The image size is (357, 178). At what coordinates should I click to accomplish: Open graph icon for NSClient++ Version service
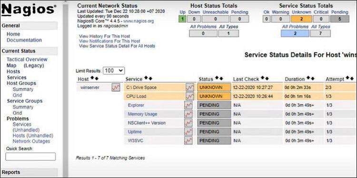188,123
